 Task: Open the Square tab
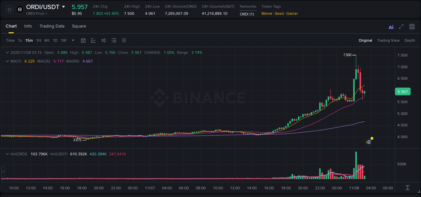coord(79,26)
